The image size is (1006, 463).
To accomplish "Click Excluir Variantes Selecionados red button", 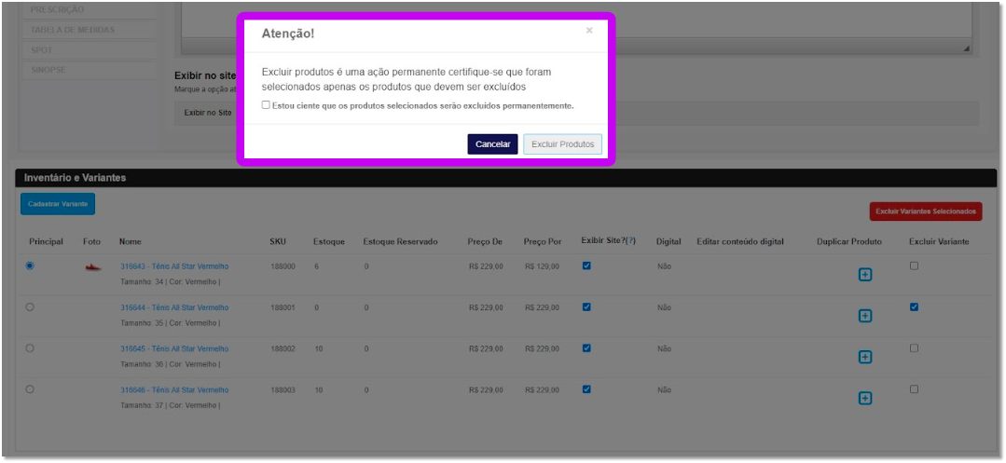I will [x=926, y=211].
